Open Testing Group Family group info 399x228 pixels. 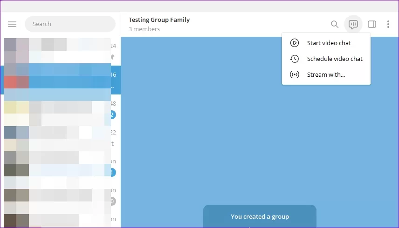159,20
